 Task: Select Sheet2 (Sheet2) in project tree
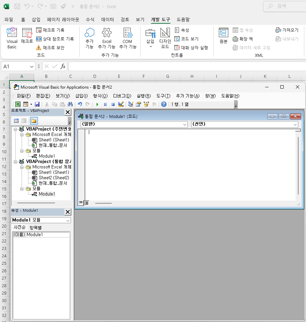(x=54, y=178)
